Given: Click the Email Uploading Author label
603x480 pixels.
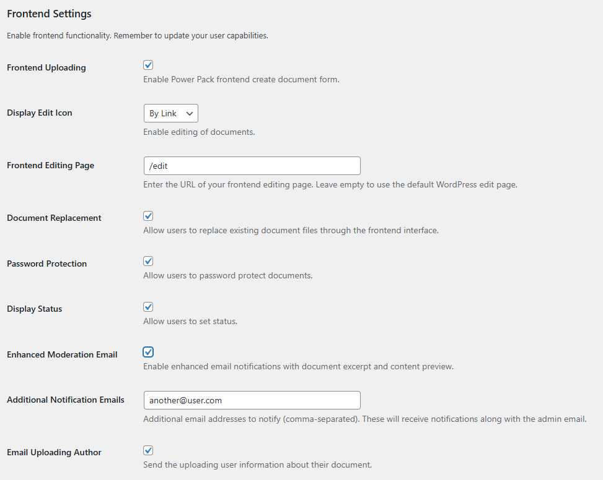Looking at the screenshot, I should tap(54, 452).
